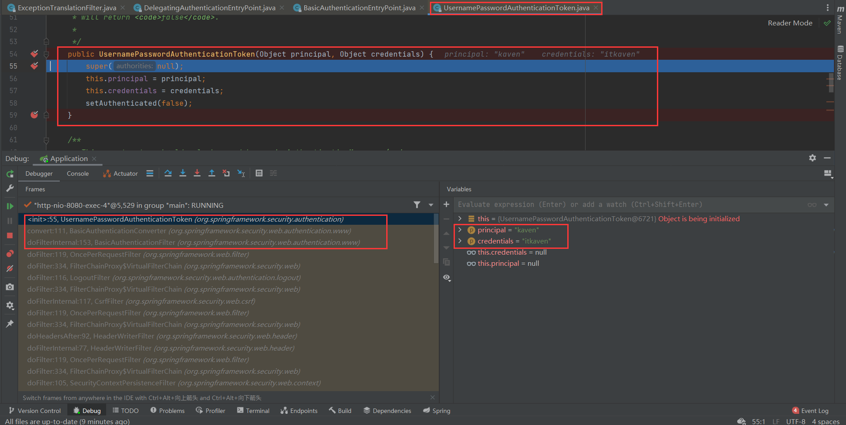Open the debug settings gear dropdown in left sidebar
This screenshot has width=846, height=425.
click(x=10, y=305)
